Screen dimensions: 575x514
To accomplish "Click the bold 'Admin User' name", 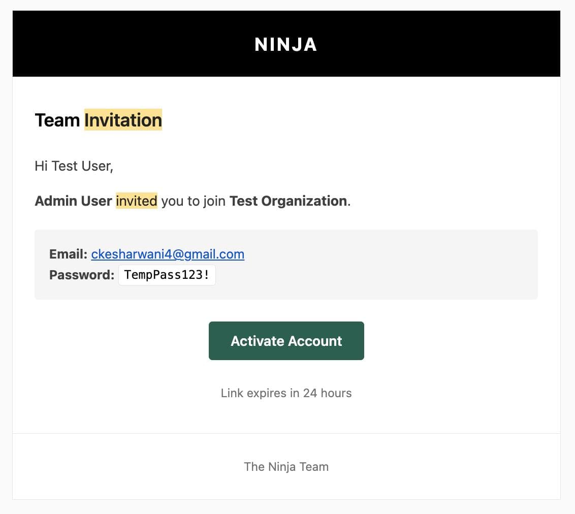I will (73, 201).
